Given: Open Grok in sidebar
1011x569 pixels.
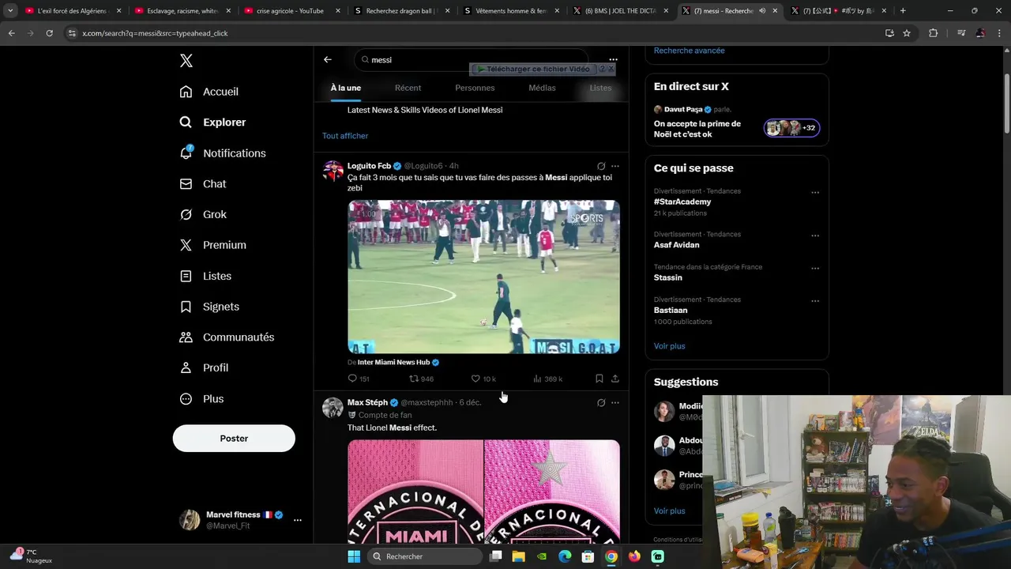Looking at the screenshot, I should tap(203, 214).
